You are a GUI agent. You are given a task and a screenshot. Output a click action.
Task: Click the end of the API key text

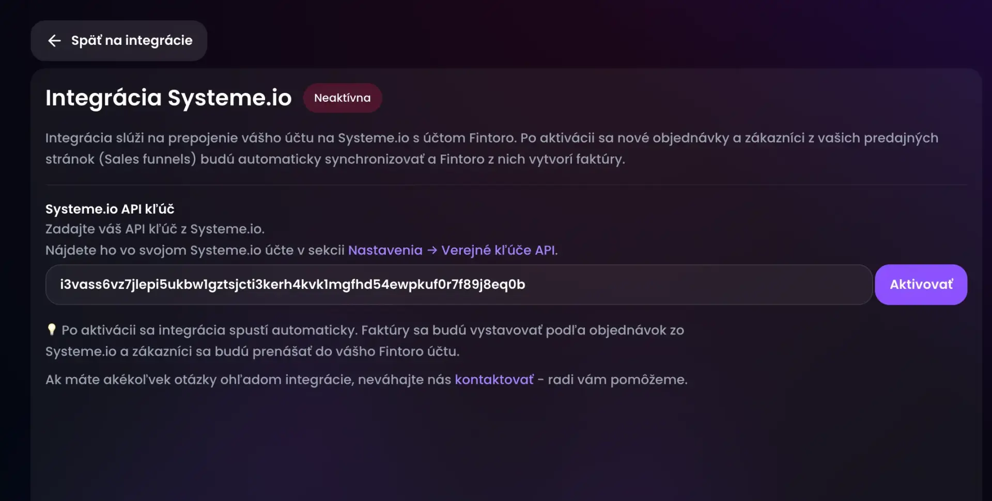click(525, 285)
